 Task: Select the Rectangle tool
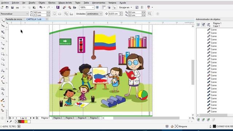click(x=3, y=54)
